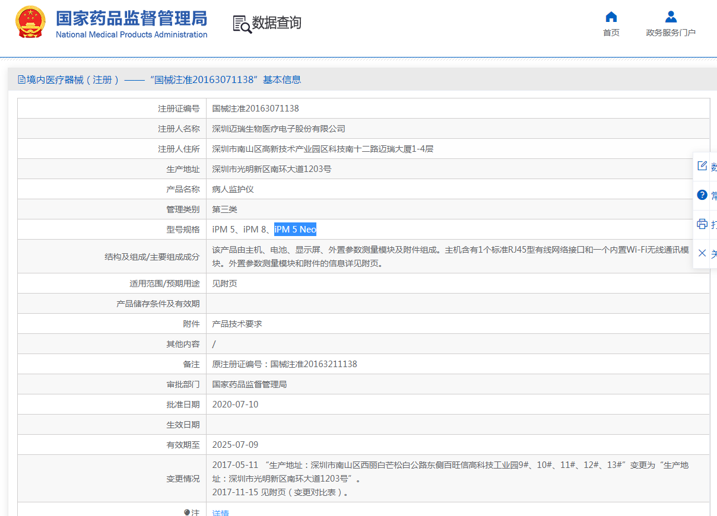Click the 适用范围/预期用途 label

pyautogui.click(x=164, y=284)
